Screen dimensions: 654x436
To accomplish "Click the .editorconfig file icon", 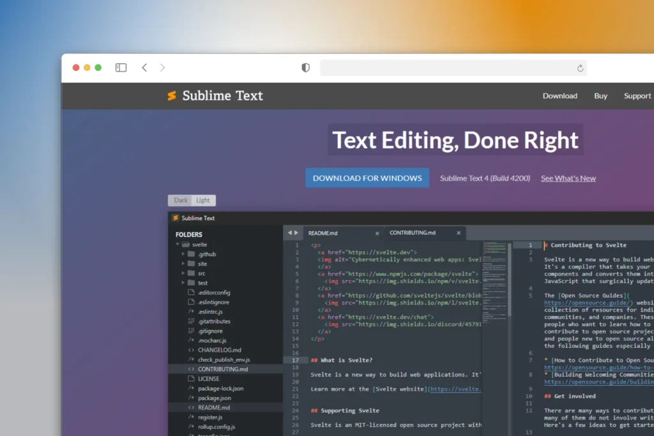I will (191, 292).
